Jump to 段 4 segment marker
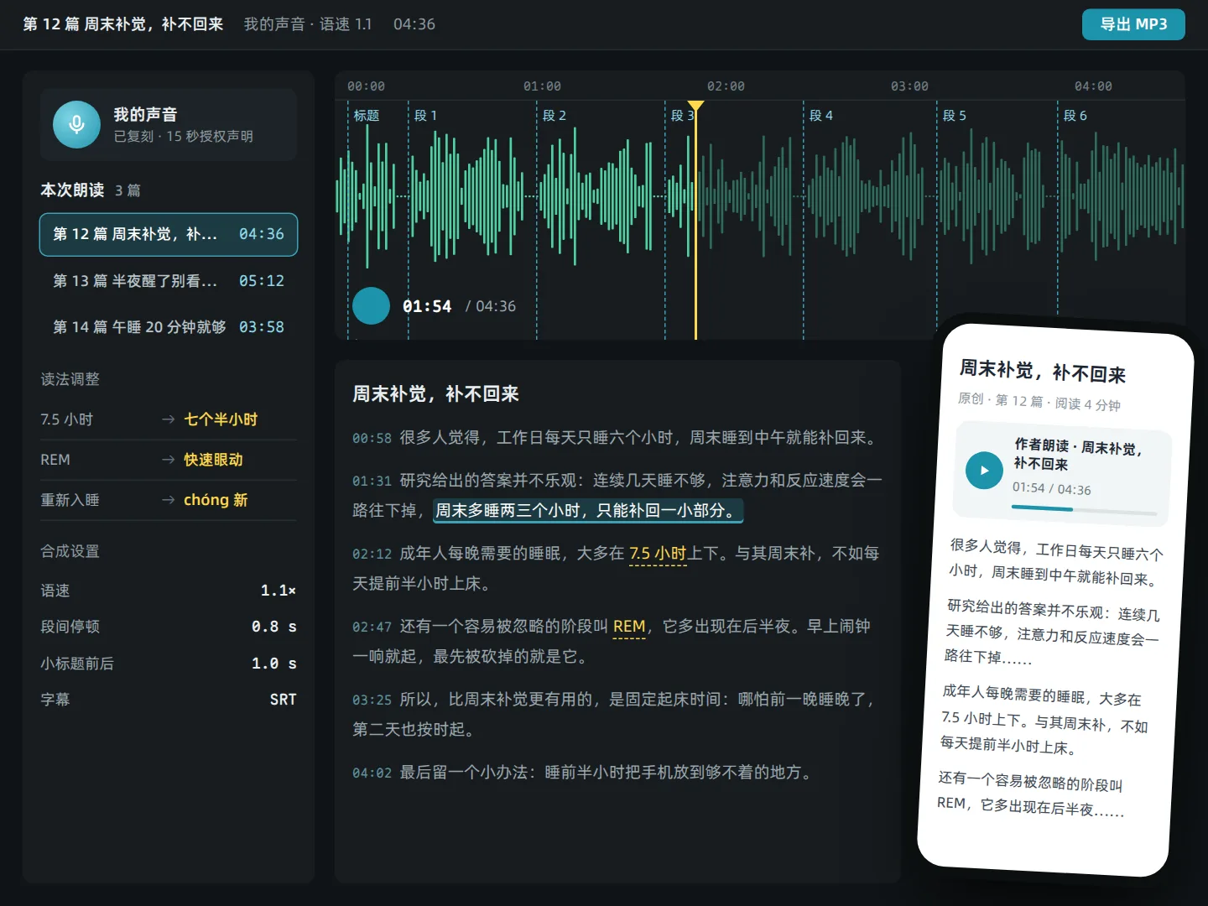This screenshot has height=906, width=1208. click(x=820, y=116)
